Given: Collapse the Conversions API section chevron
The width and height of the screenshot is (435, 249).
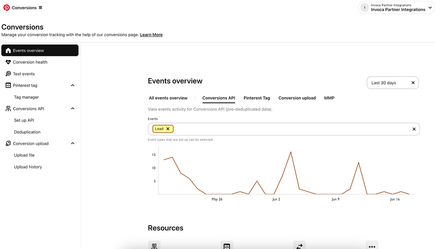Looking at the screenshot, I should (73, 108).
